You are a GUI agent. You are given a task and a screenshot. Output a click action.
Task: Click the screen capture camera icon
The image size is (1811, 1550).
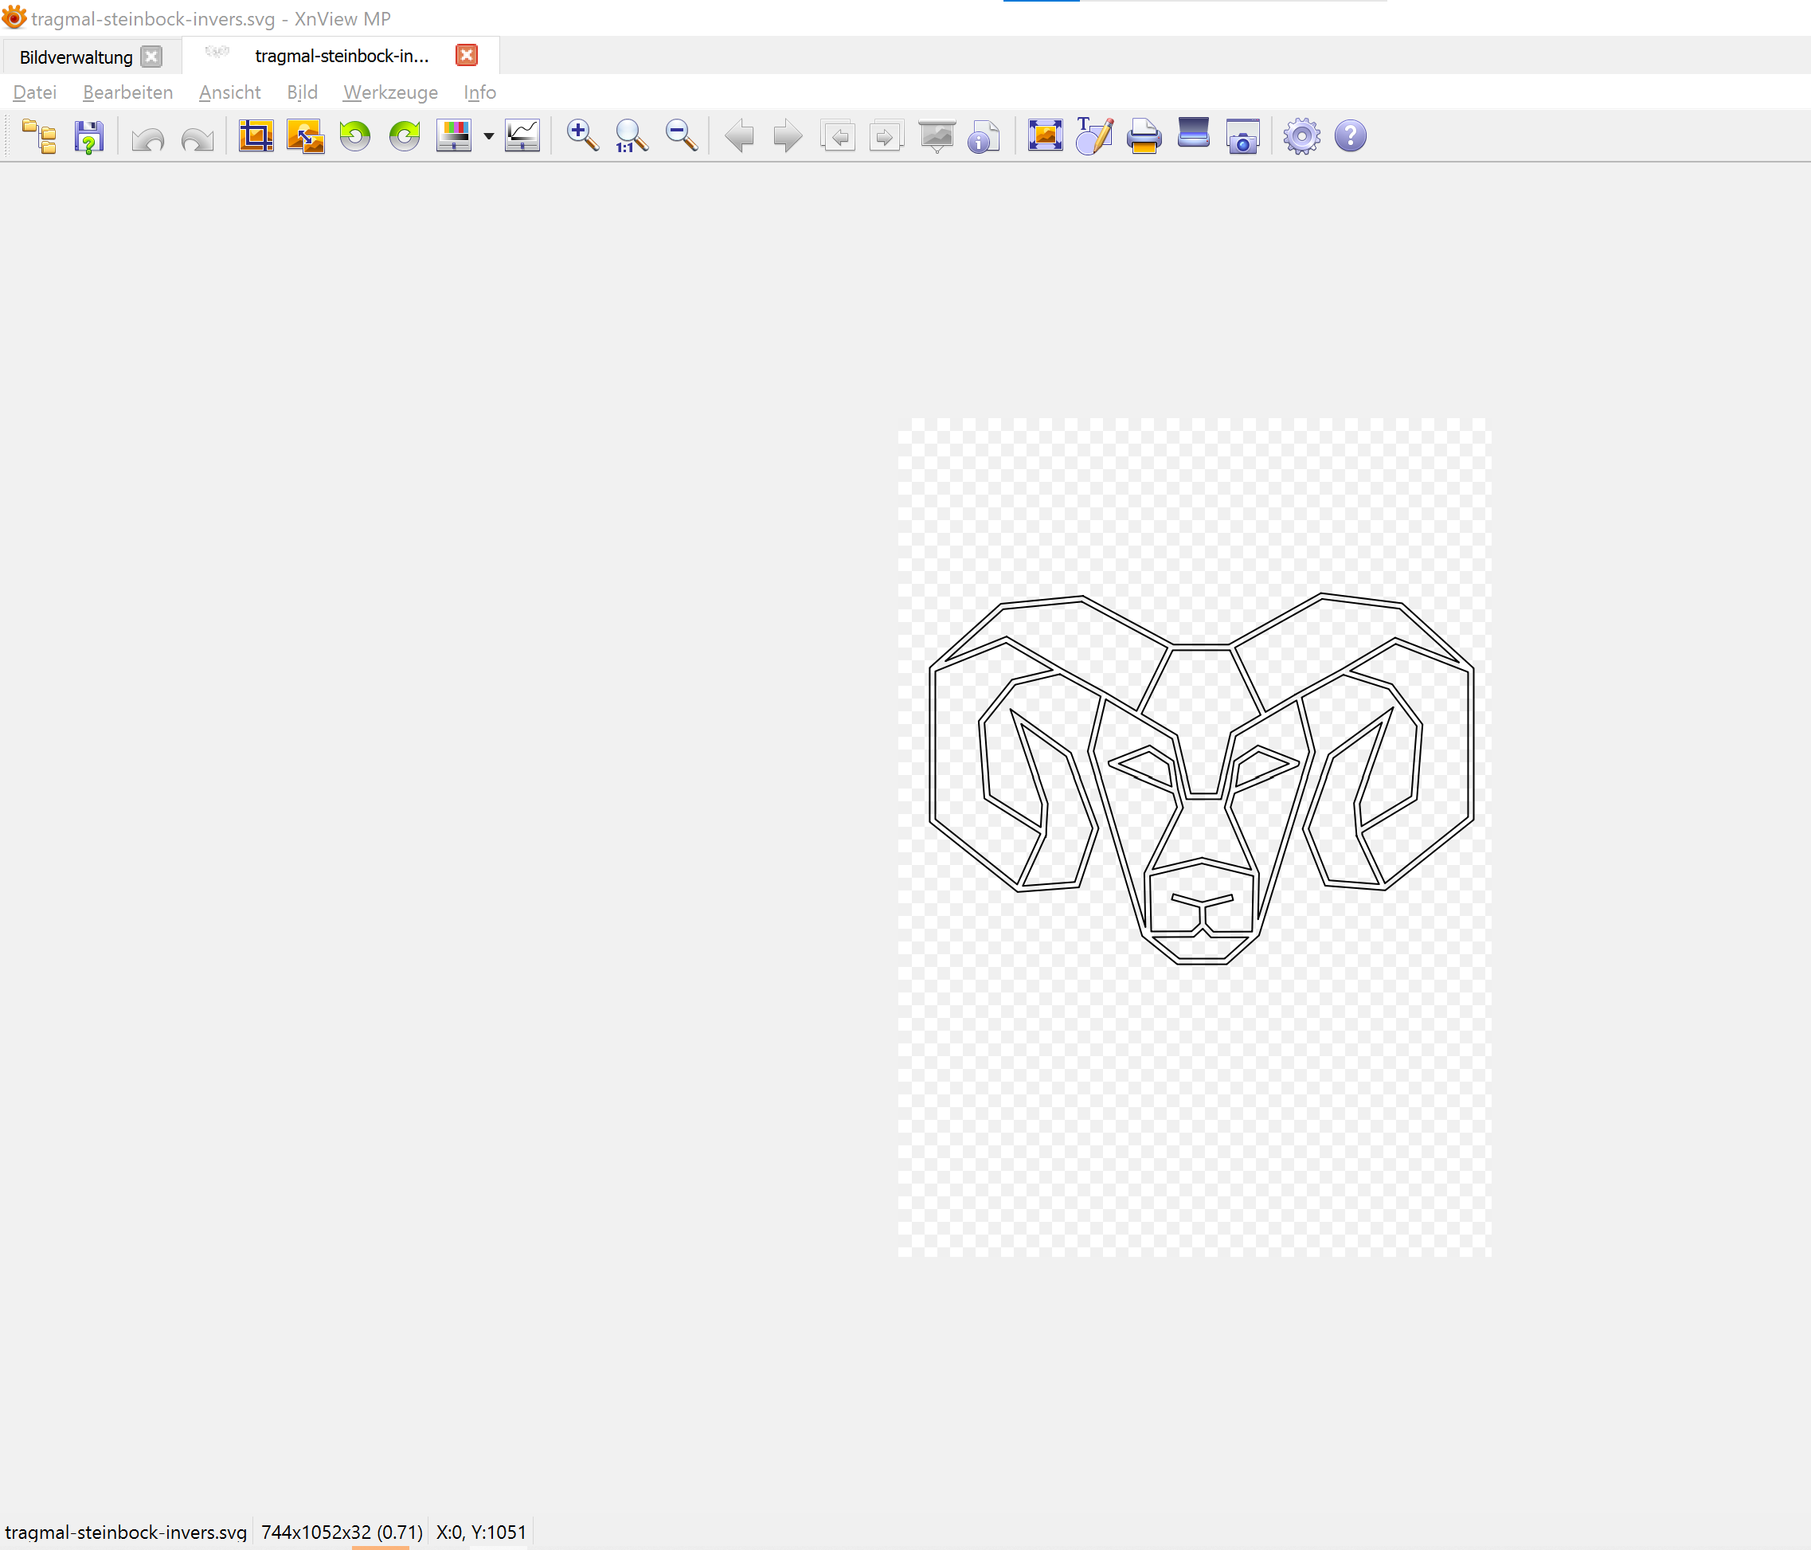tap(1242, 137)
